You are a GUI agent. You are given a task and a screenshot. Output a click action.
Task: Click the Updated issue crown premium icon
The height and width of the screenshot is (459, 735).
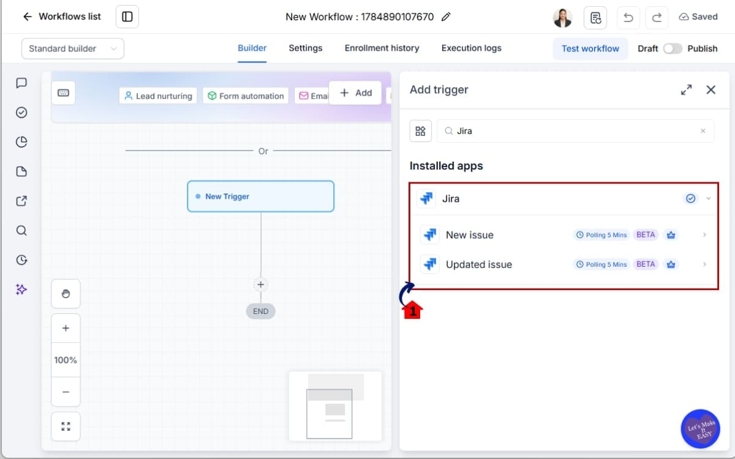(x=671, y=264)
